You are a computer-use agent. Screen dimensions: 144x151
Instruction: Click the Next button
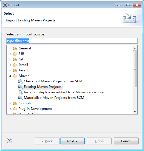pyautogui.click(x=72, y=141)
